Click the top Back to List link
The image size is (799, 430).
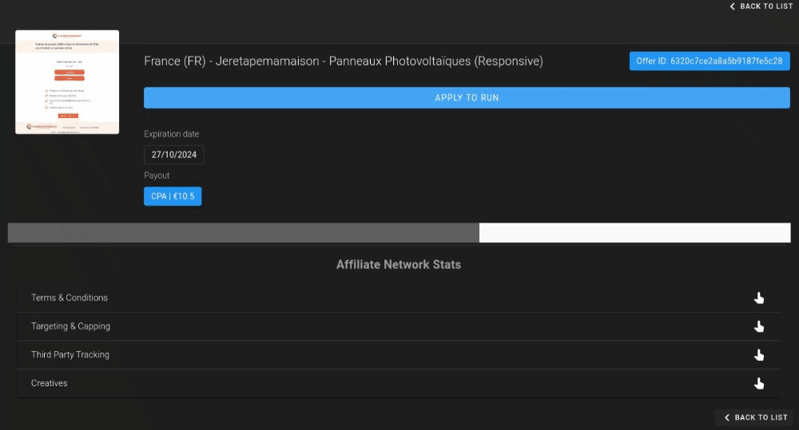tap(761, 6)
